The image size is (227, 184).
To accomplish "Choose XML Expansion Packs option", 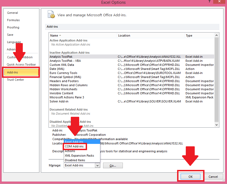I will point(79,156).
